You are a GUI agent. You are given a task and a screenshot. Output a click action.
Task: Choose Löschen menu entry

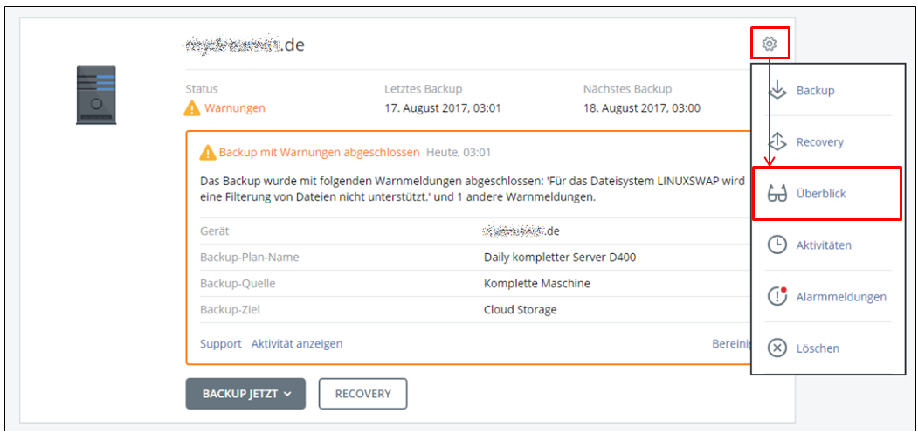[818, 348]
